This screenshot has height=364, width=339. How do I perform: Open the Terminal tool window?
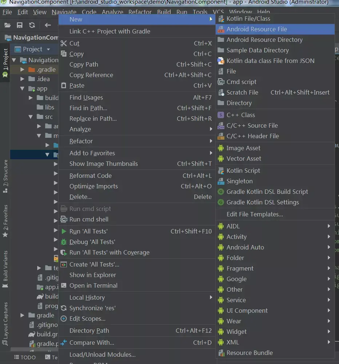click(x=51, y=357)
